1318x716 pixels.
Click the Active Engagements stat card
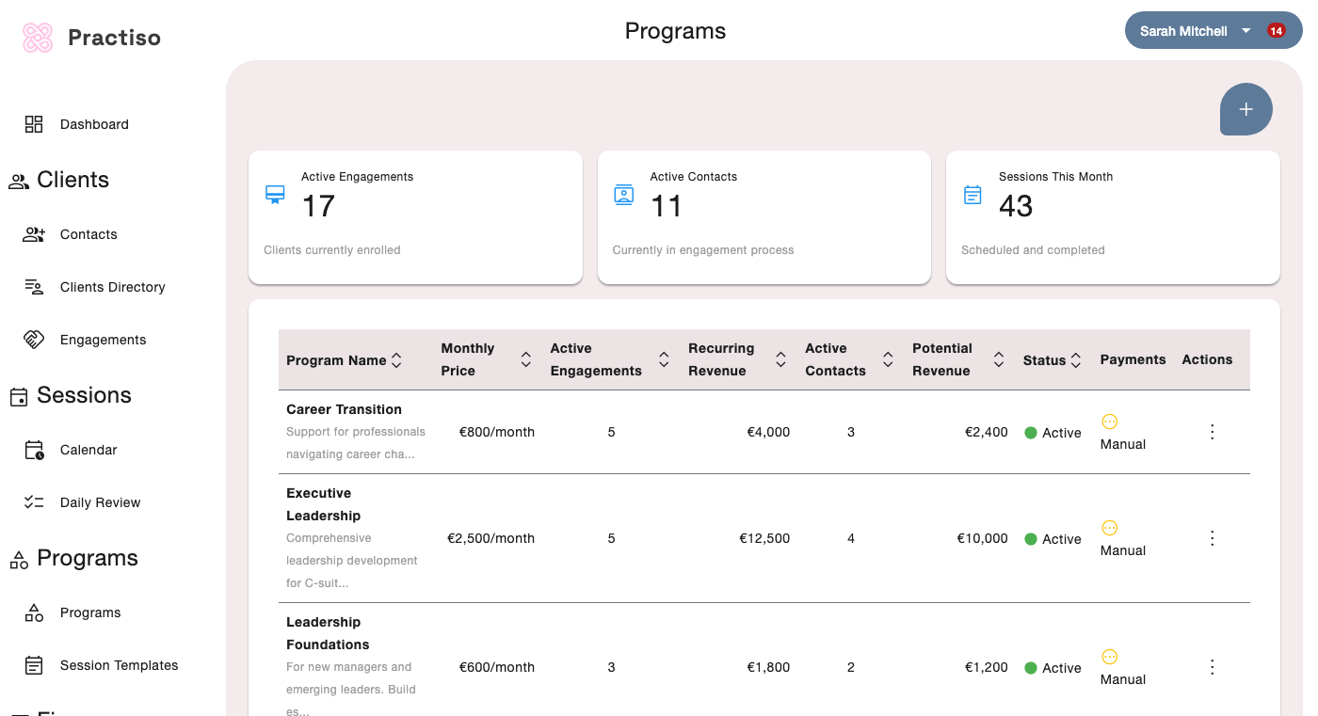(x=415, y=217)
